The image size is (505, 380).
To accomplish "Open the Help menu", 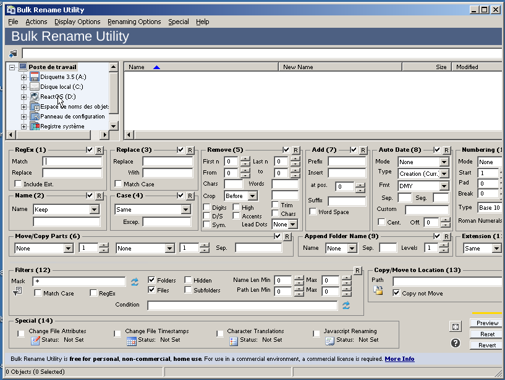I will [x=203, y=22].
